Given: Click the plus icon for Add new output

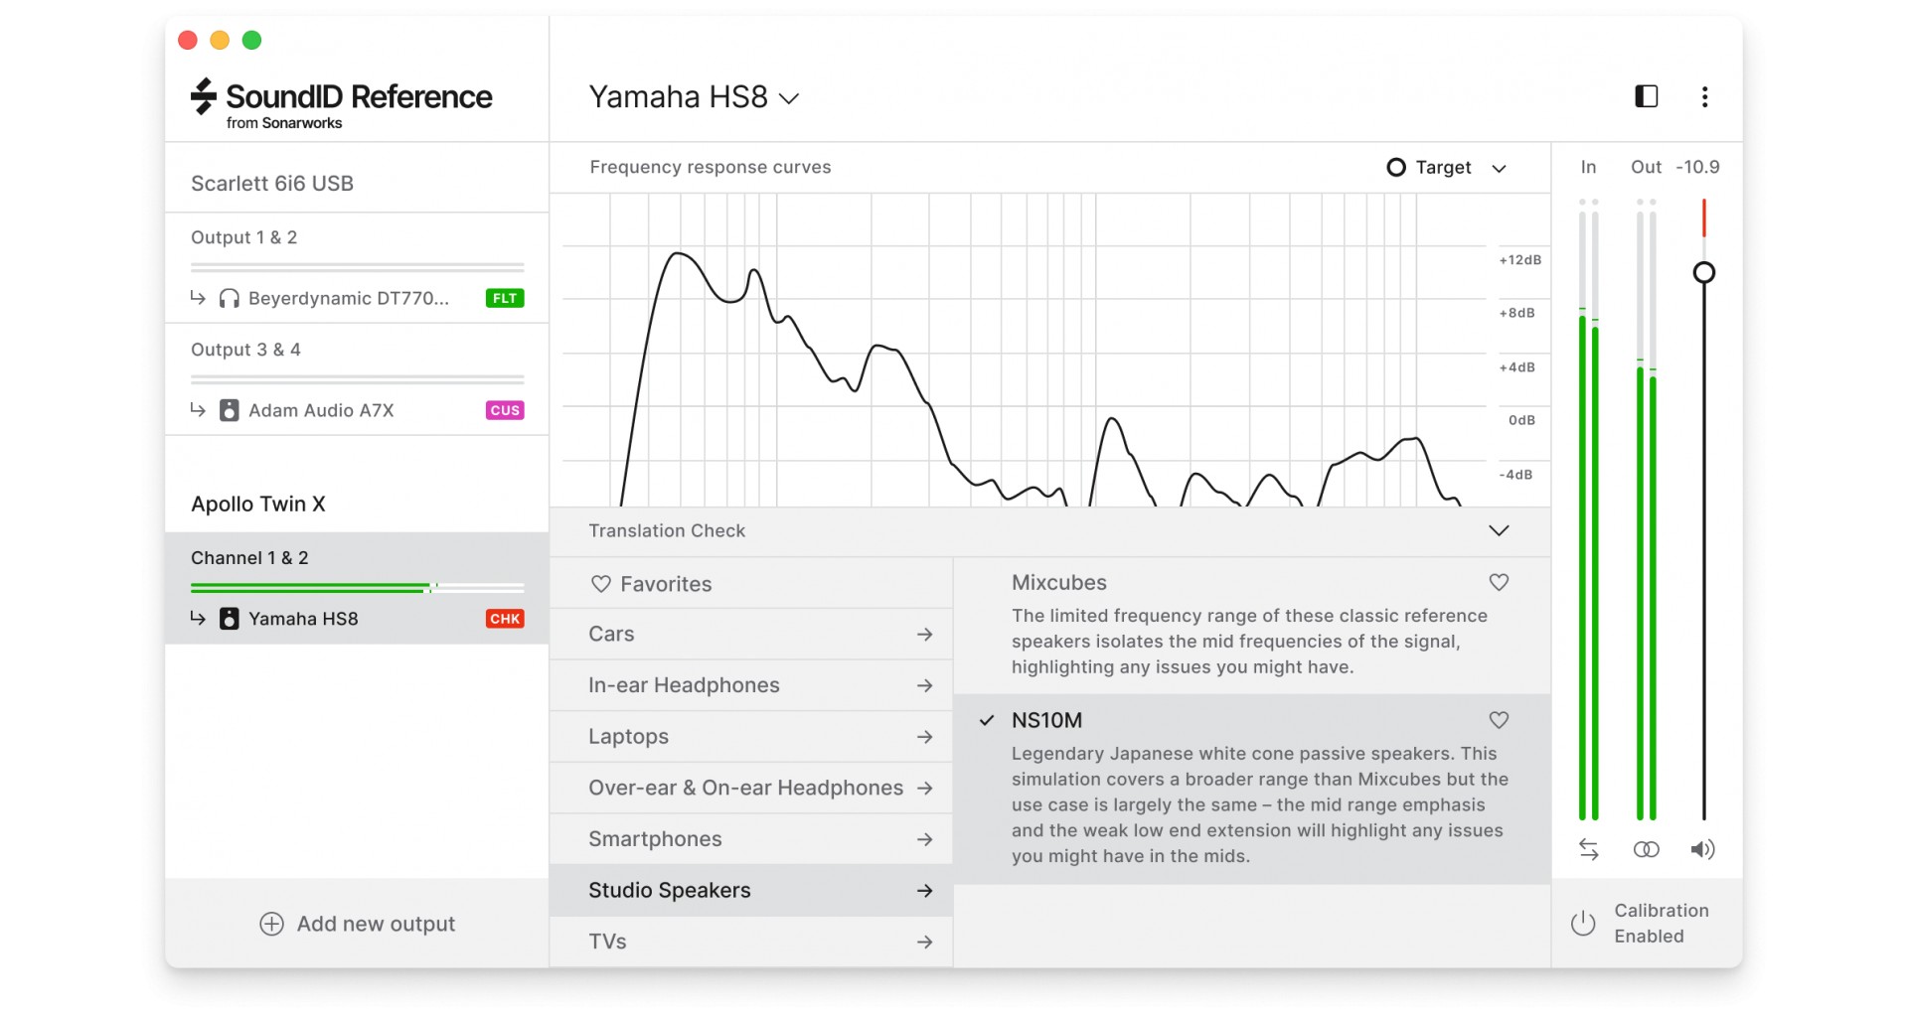Looking at the screenshot, I should coord(271,924).
